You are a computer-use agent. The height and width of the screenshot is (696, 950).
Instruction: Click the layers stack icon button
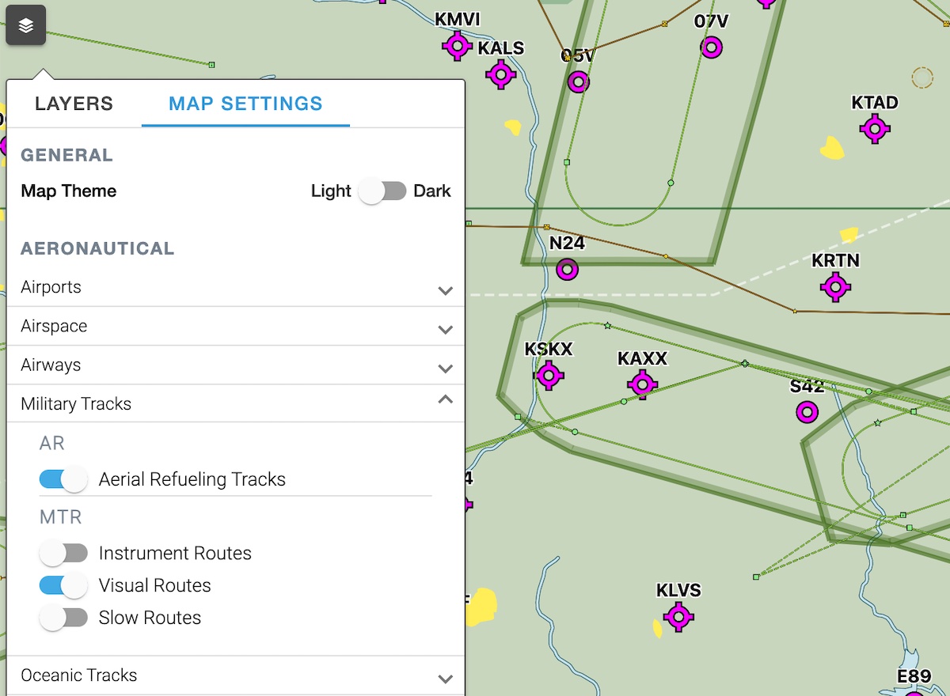click(x=26, y=26)
